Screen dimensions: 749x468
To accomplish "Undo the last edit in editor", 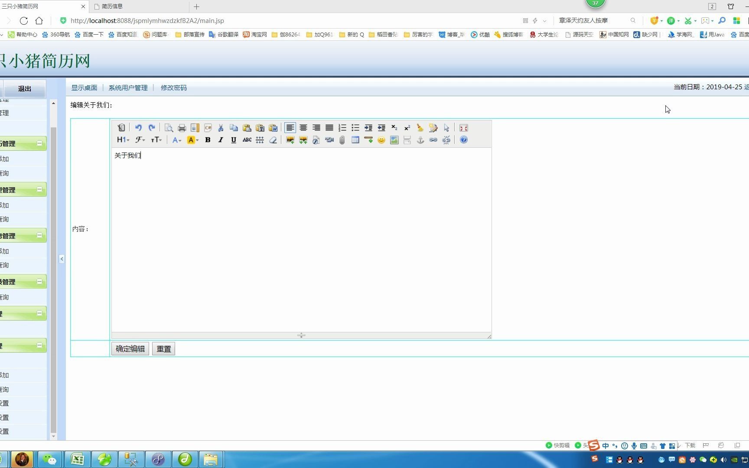I will (x=138, y=128).
